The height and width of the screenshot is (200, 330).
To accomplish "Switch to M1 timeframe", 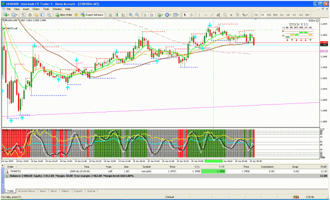I will (x=256, y=15).
